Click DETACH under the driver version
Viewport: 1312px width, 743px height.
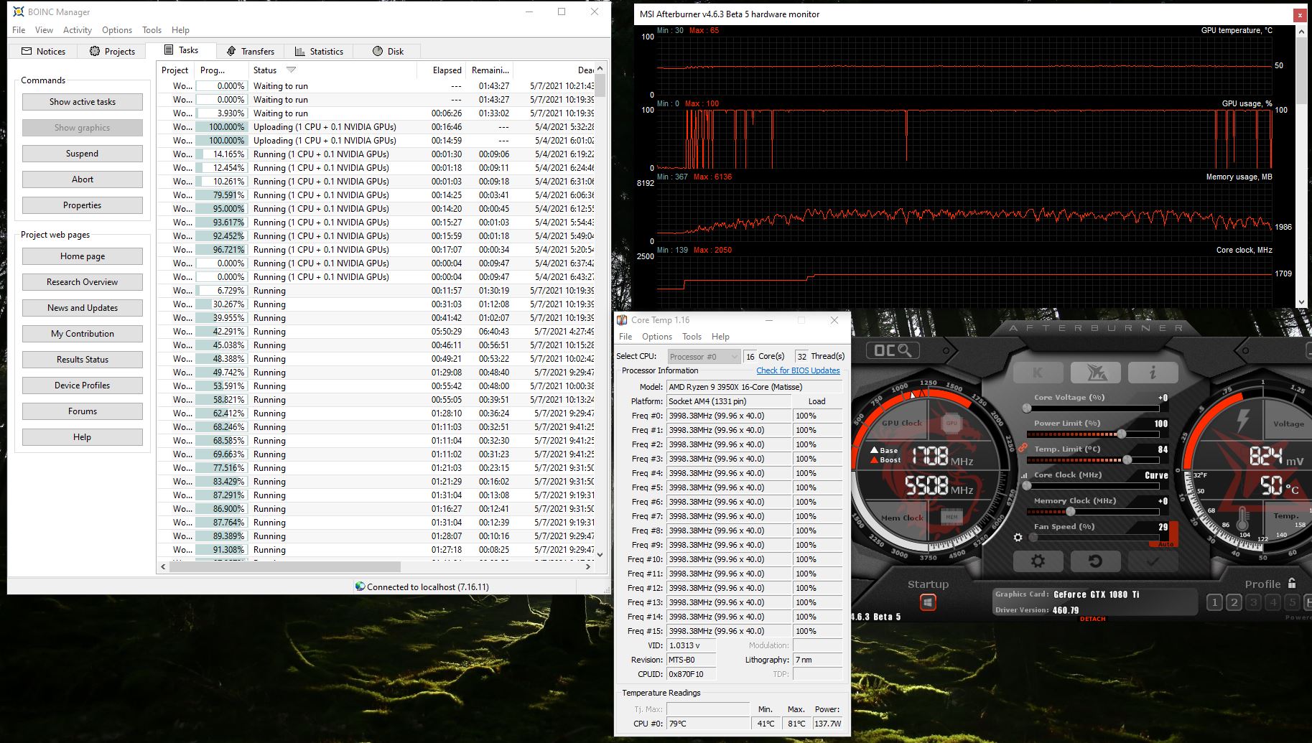point(1092,619)
